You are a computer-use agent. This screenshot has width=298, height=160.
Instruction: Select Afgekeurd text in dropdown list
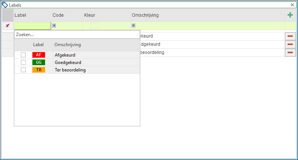tap(65, 55)
